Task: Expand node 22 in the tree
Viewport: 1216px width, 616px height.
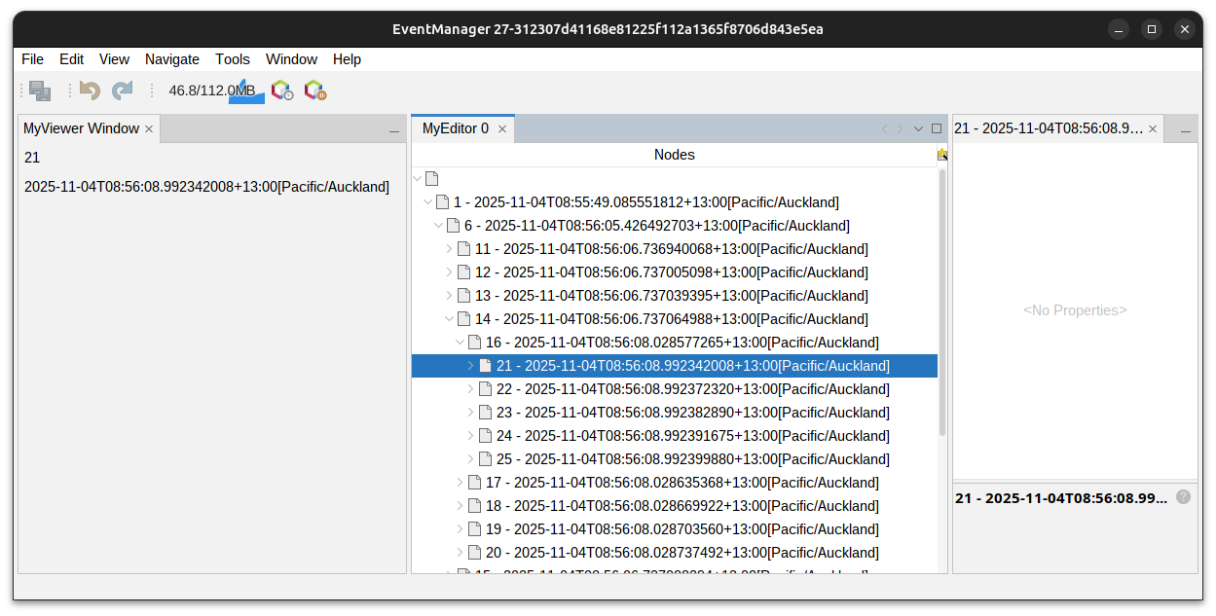Action: (470, 389)
